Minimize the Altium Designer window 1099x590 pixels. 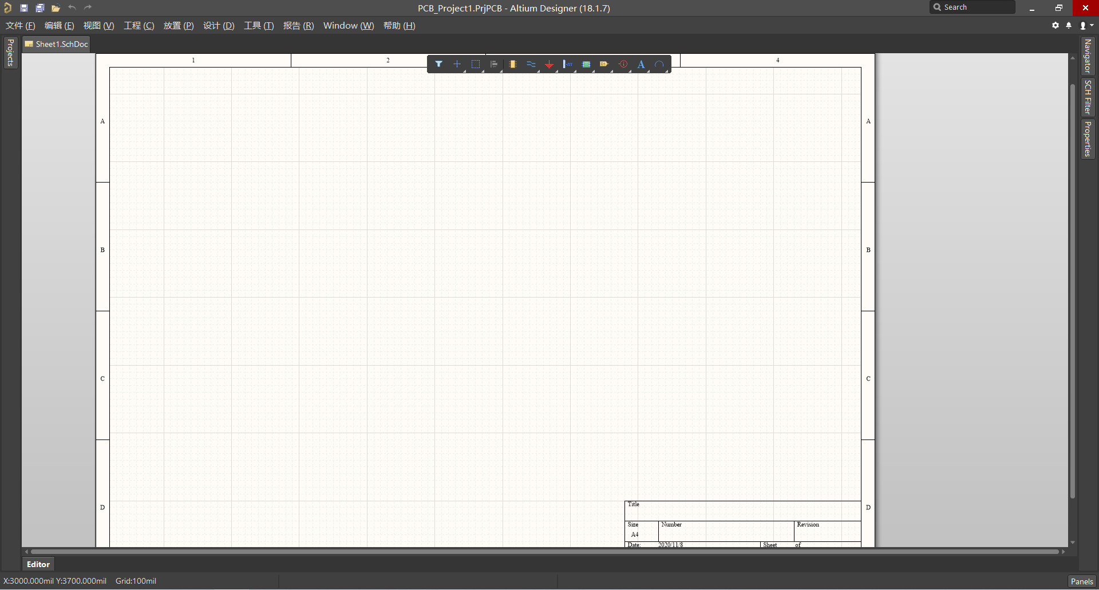coord(1032,8)
